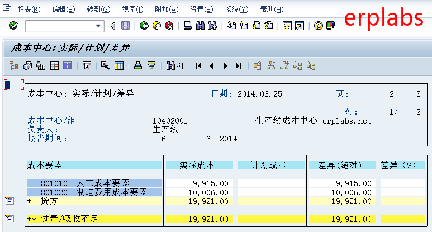Click the purple information icon
Screen dimensions: 432x232
pos(68,66)
